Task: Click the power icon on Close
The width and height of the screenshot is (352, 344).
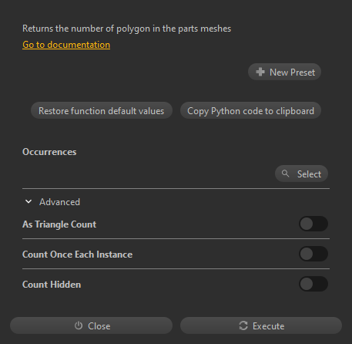Action: pyautogui.click(x=79, y=325)
